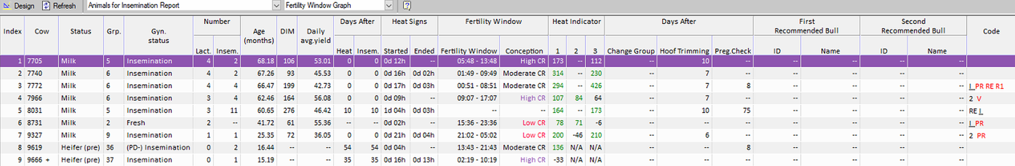Select the highlighted row of cow 7705

(x=507, y=61)
